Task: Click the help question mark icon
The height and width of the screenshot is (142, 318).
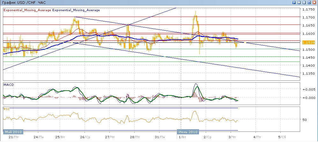Action: pyautogui.click(x=294, y=3)
